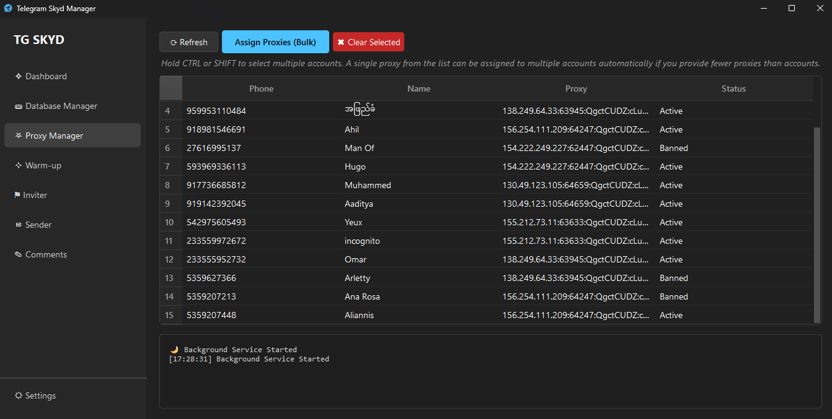Screen dimensions: 832x419
Task: Click the Dashboard icon in sidebar
Action: coord(19,77)
